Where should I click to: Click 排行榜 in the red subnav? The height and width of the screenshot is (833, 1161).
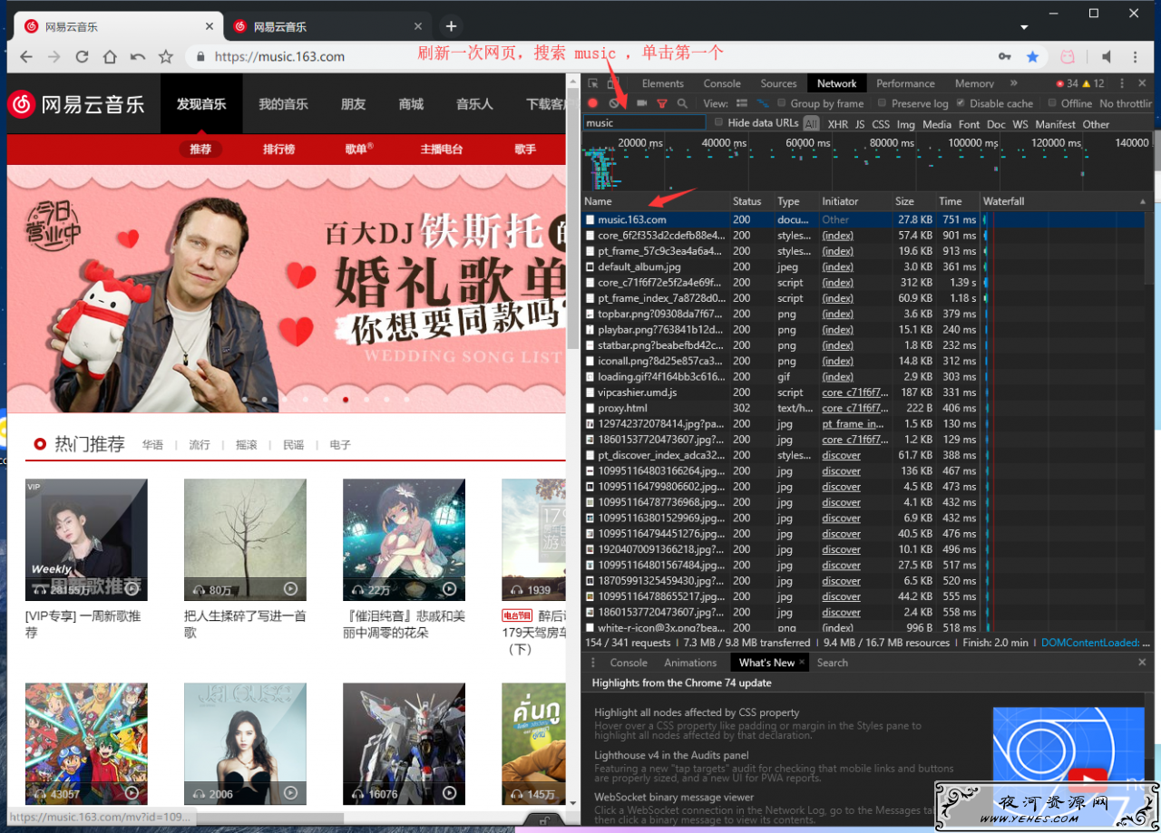point(278,149)
